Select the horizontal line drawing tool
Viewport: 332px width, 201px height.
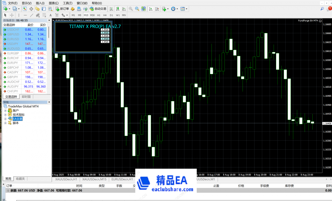25,15
